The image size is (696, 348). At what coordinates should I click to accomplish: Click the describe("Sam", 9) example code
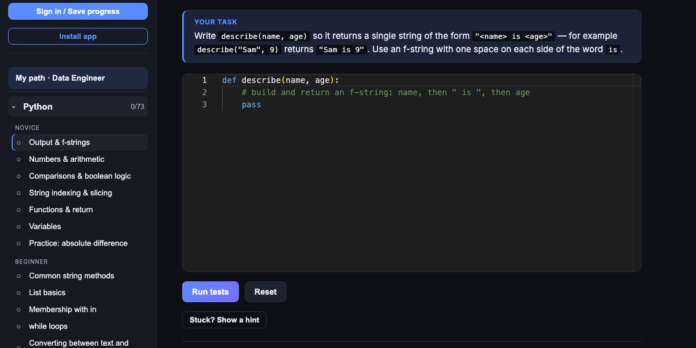(238, 50)
